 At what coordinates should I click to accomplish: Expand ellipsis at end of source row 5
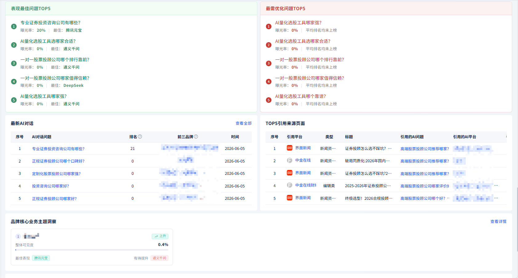(x=496, y=198)
